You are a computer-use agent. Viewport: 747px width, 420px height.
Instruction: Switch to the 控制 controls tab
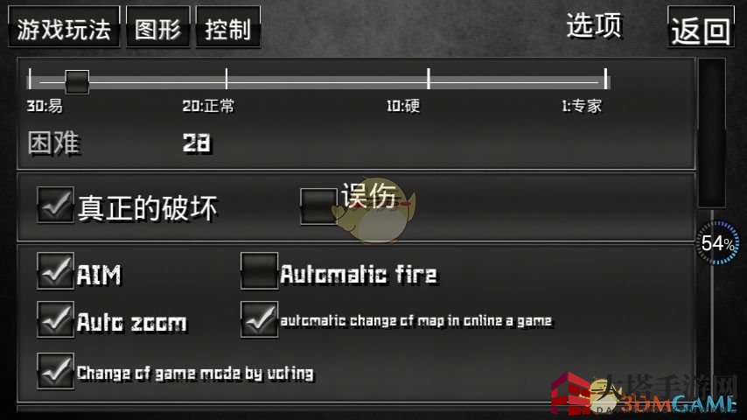228,27
